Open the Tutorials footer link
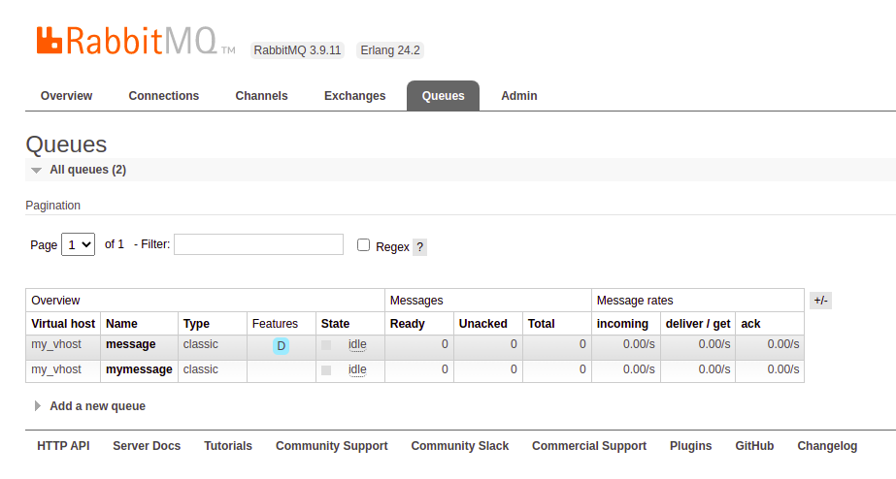 click(228, 446)
